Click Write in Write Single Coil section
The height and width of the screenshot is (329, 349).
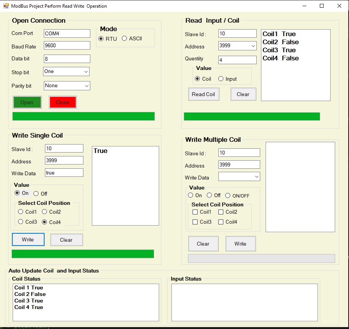tap(28, 239)
